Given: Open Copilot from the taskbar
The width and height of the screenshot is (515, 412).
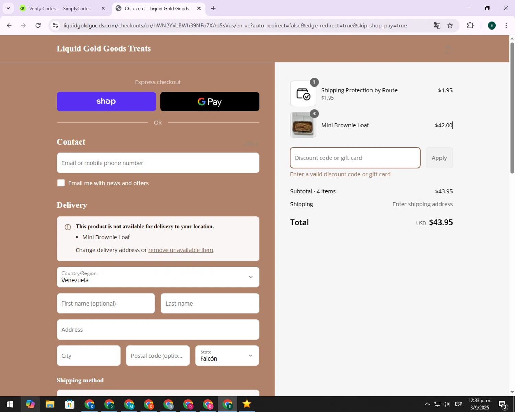Looking at the screenshot, I should pyautogui.click(x=30, y=404).
